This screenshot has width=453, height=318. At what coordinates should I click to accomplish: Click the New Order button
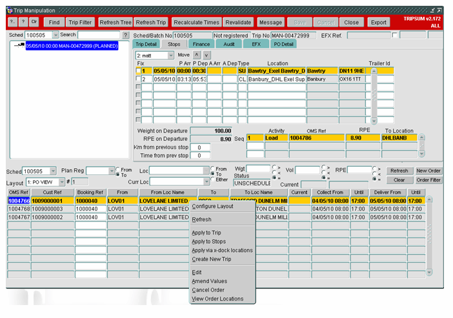[x=428, y=171]
